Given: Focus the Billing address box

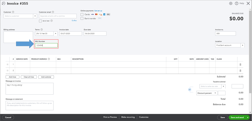Looking at the screenshot, I should click(18, 37).
